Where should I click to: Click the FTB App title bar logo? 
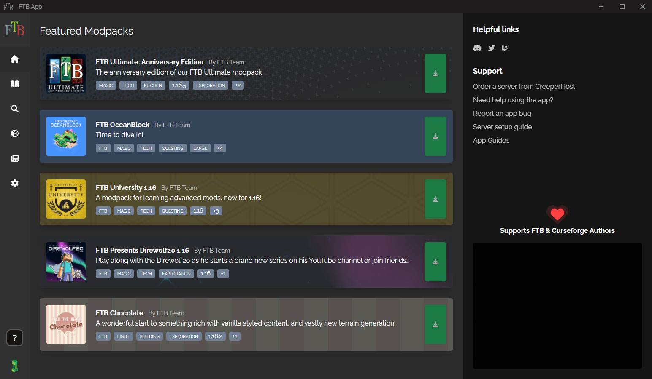pos(8,7)
